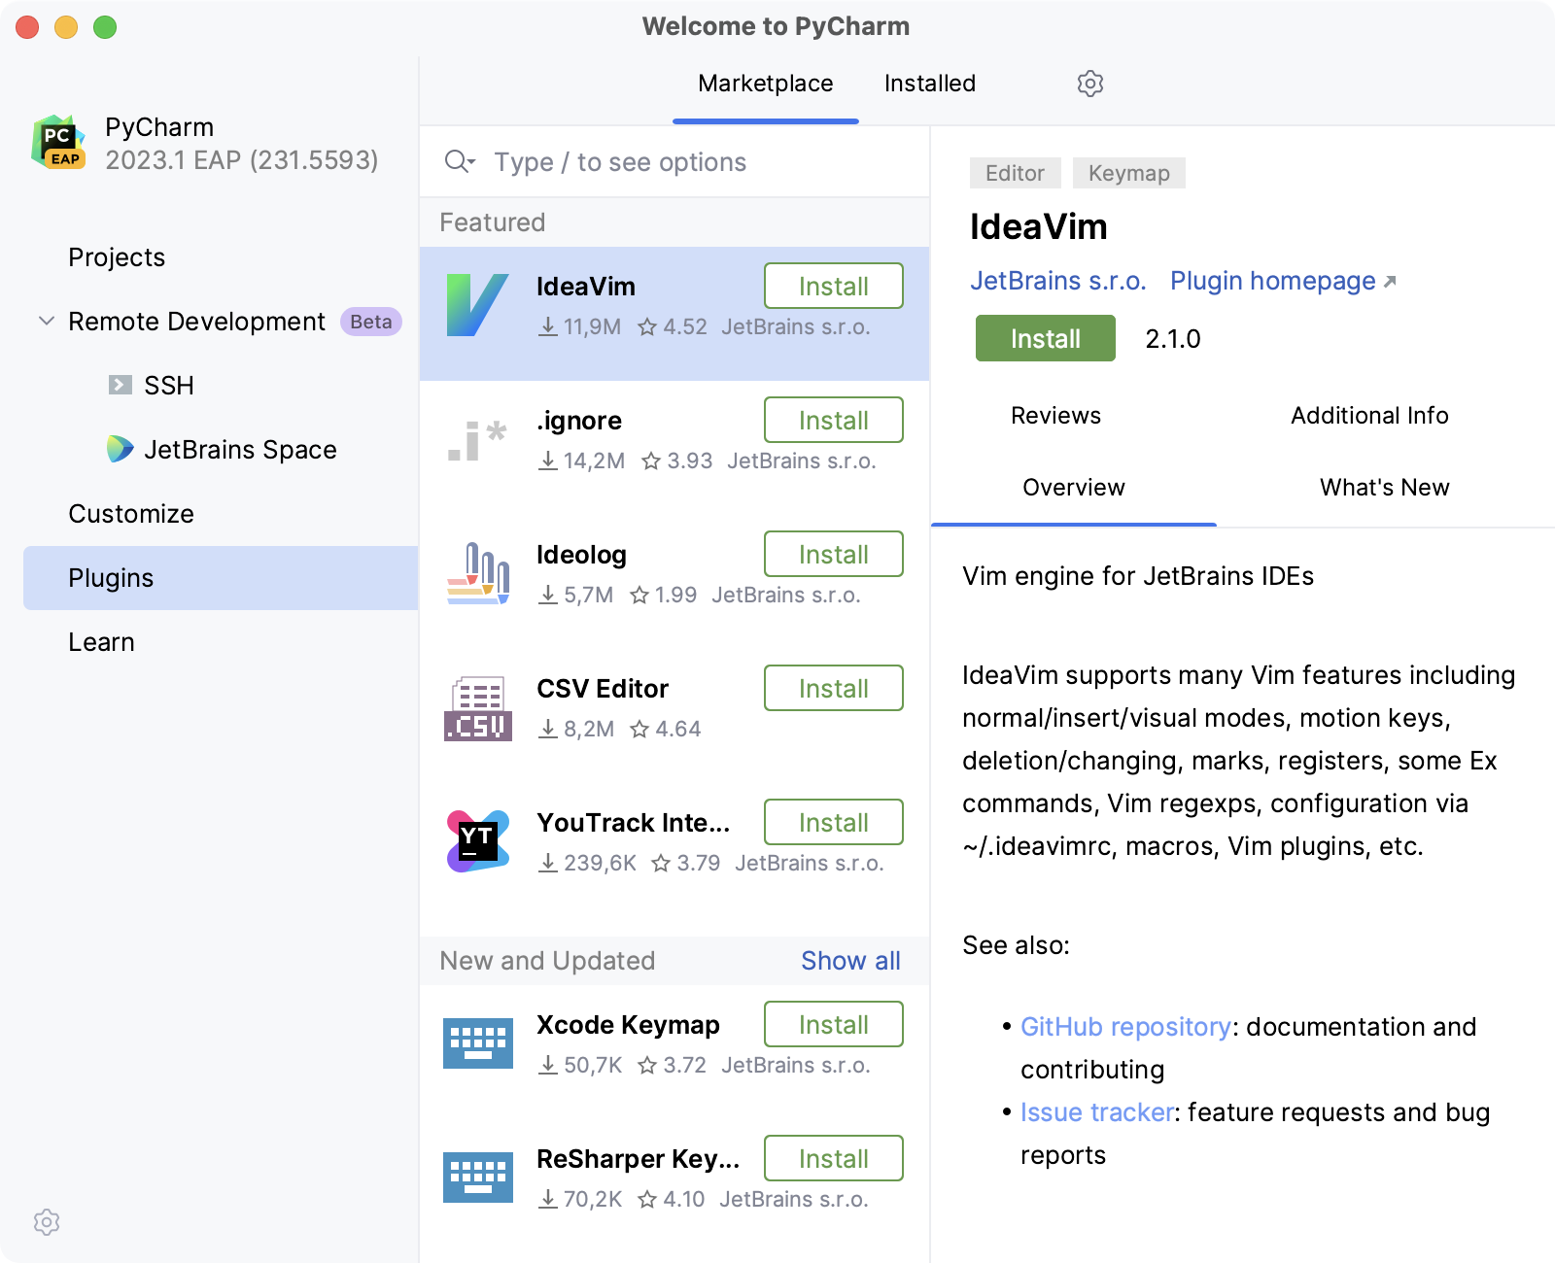The image size is (1555, 1263).
Task: Click the .ignore plugin icon
Action: (x=478, y=440)
